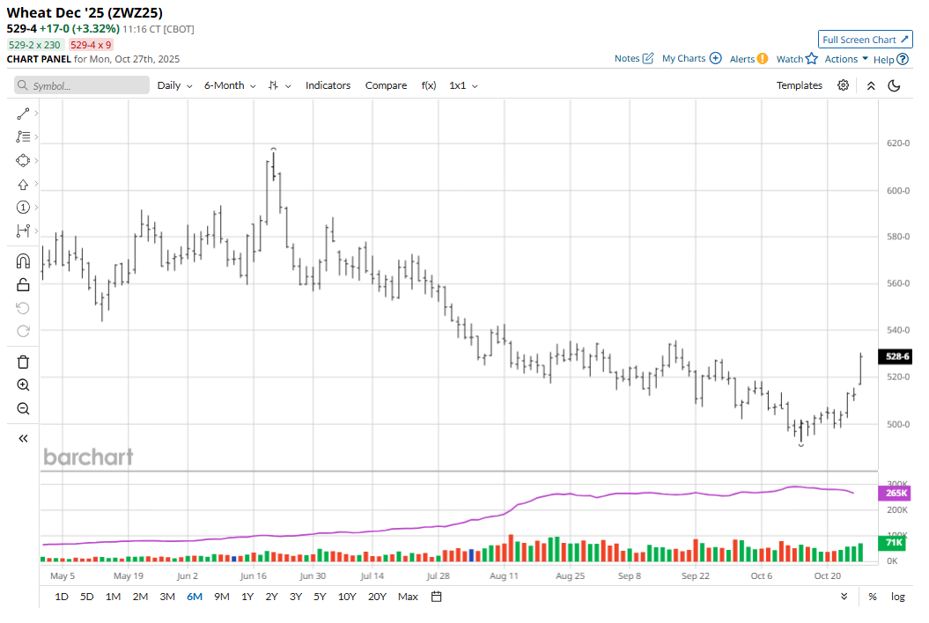Open the measure range tool

point(23,231)
